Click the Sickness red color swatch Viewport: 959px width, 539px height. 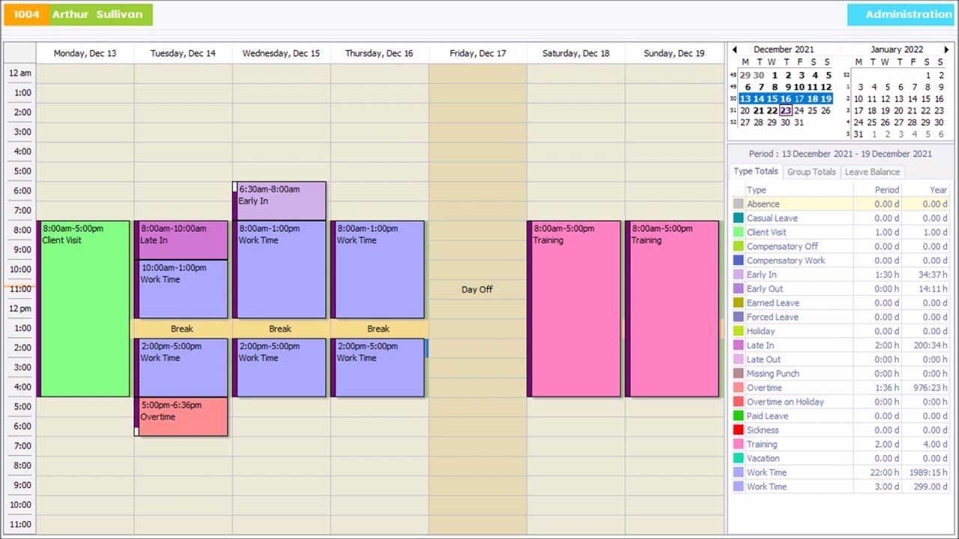point(738,430)
